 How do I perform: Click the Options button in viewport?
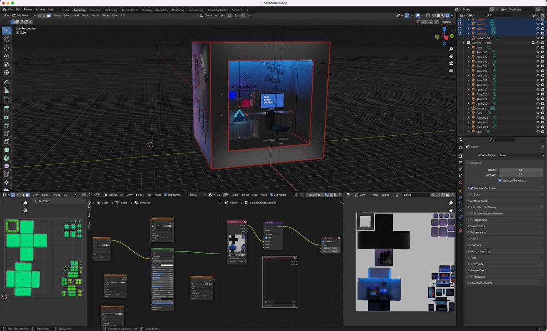[447, 21]
